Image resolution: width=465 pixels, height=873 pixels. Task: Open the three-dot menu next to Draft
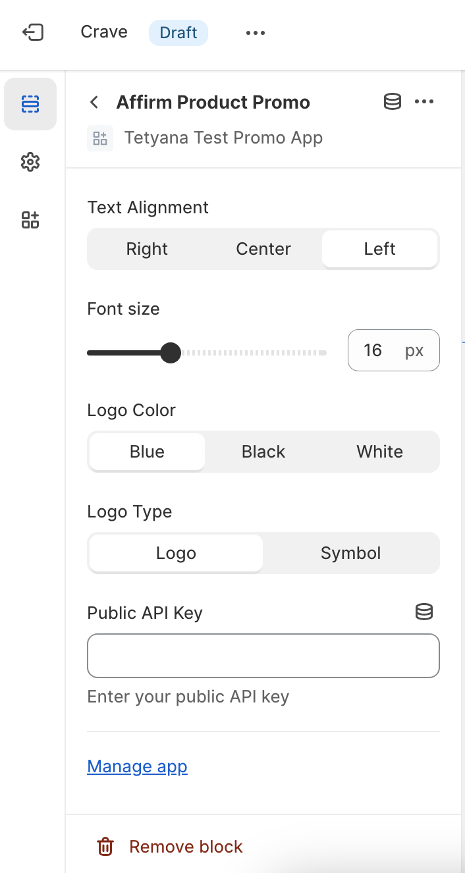pyautogui.click(x=255, y=32)
